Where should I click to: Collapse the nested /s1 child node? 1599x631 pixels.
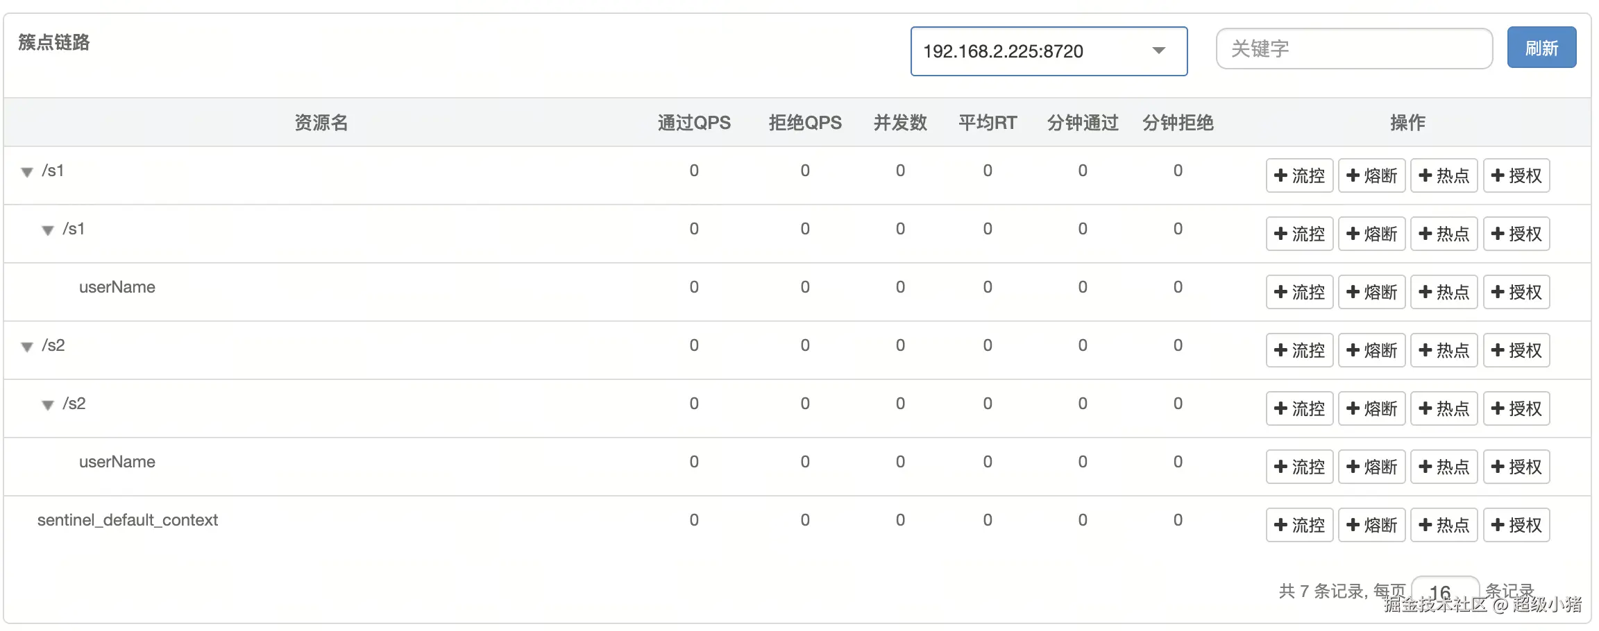click(48, 230)
